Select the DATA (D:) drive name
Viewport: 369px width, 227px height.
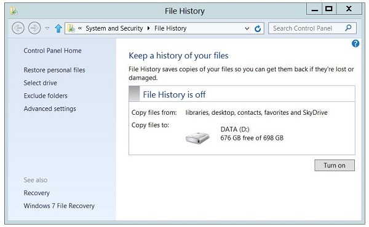tap(235, 129)
